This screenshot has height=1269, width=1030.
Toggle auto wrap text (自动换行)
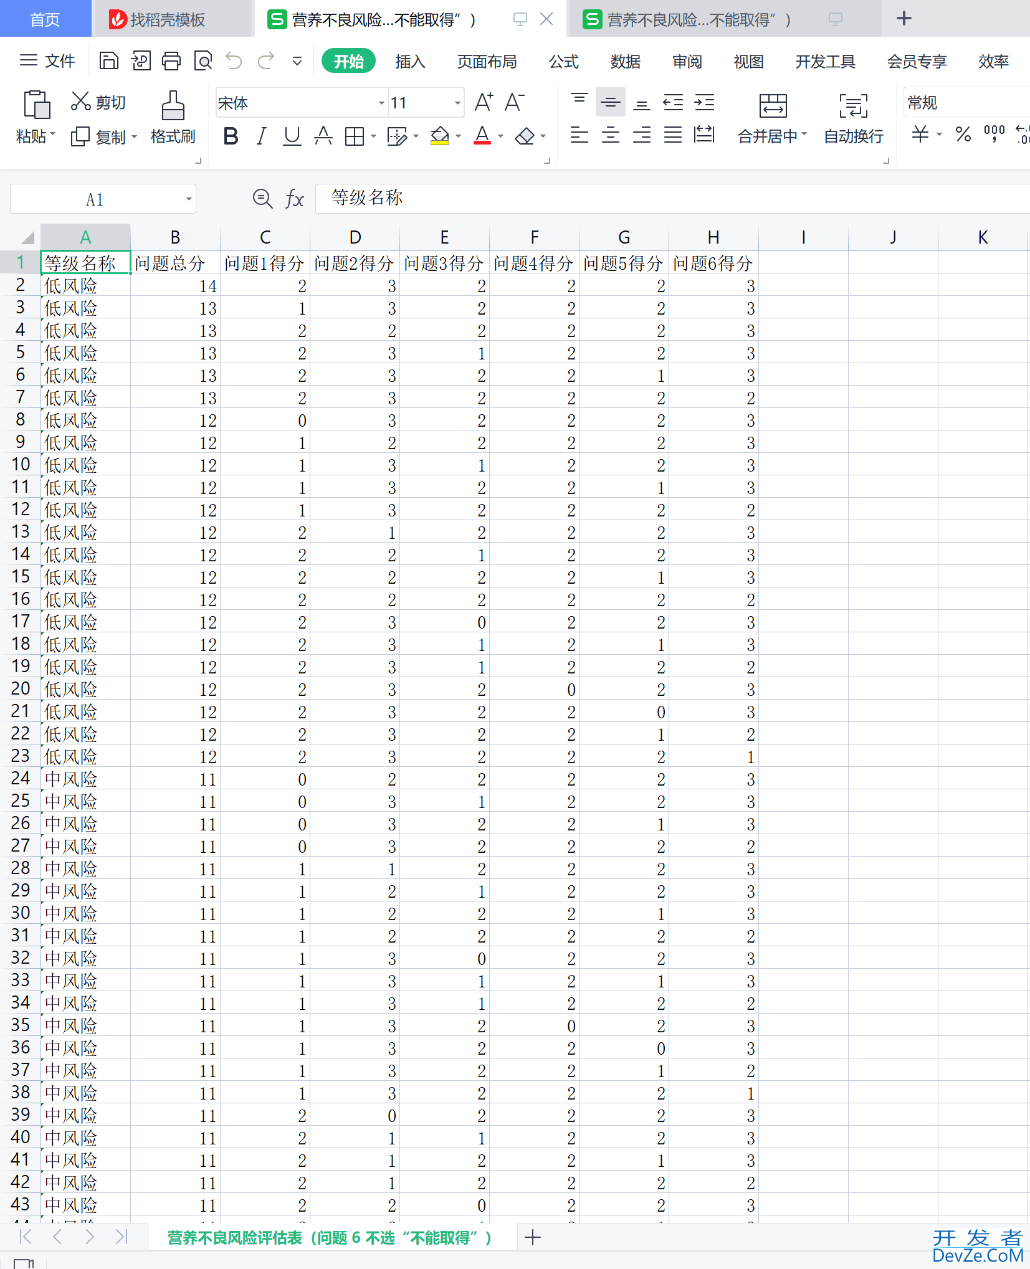click(853, 118)
